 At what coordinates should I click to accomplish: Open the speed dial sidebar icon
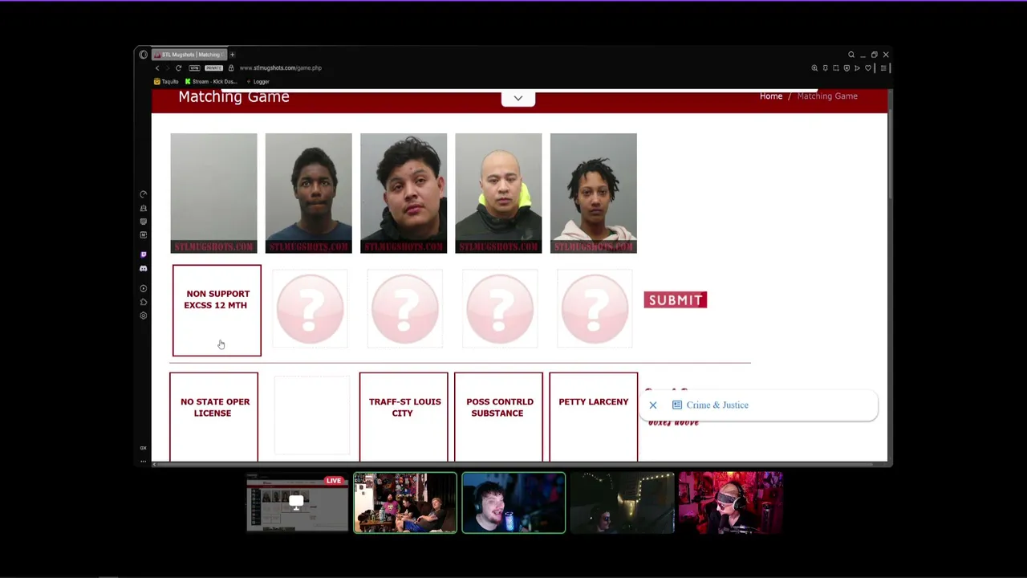coord(144,194)
